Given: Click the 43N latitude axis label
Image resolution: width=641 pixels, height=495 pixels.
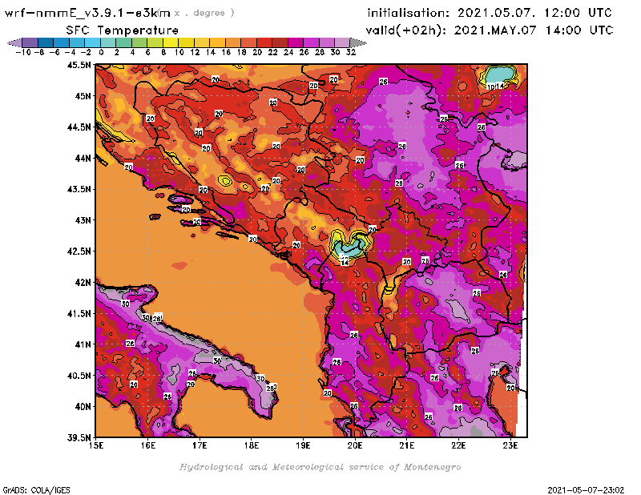Looking at the screenshot, I should tap(83, 220).
